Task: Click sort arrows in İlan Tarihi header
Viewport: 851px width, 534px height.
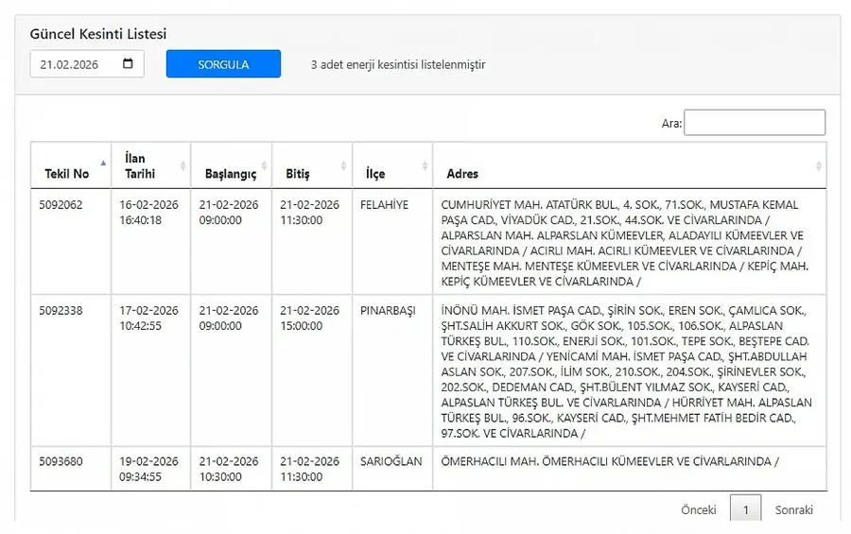Action: click(x=183, y=165)
